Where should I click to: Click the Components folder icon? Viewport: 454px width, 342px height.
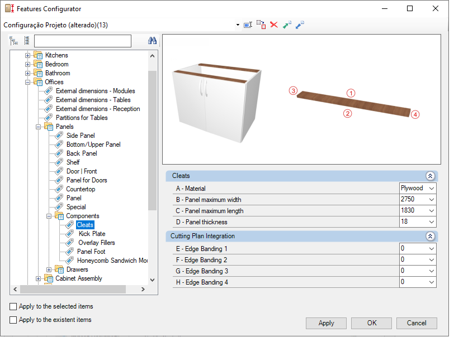(59, 216)
